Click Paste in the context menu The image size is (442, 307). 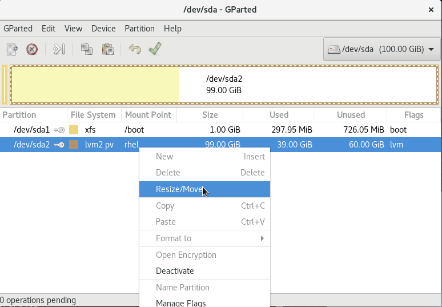coord(204,222)
